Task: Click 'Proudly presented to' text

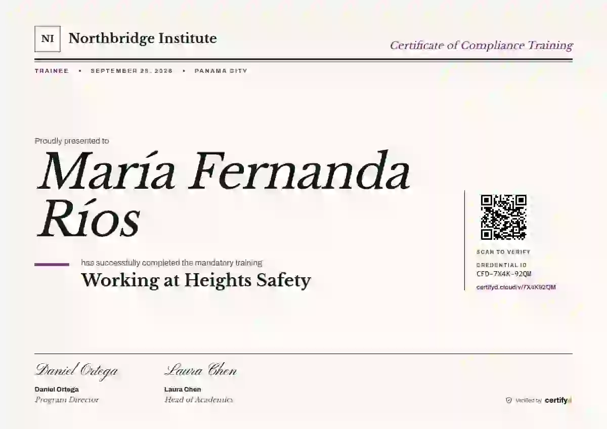Action: [x=72, y=141]
